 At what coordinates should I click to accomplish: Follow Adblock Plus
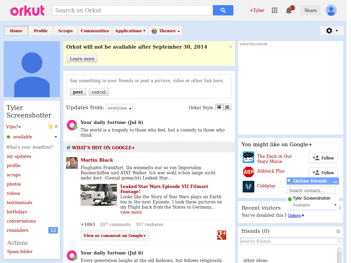point(323,173)
